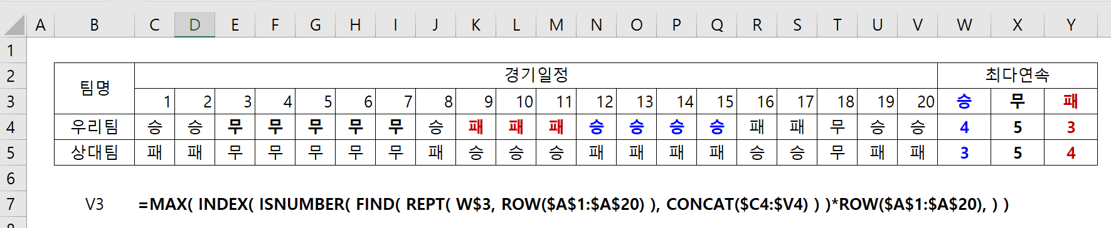Click 우리팀 bold 무 in game 3

tap(235, 127)
